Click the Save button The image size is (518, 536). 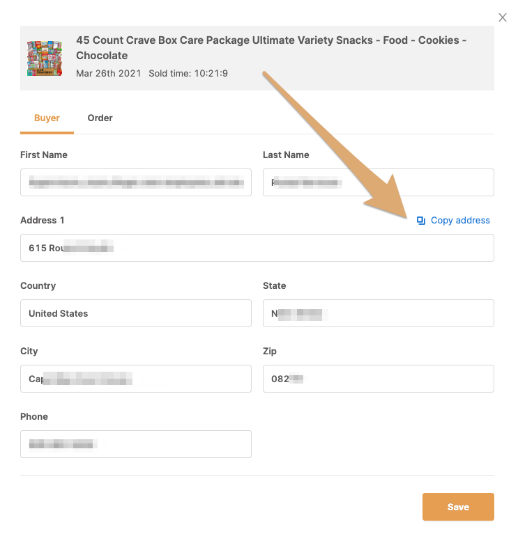point(458,507)
